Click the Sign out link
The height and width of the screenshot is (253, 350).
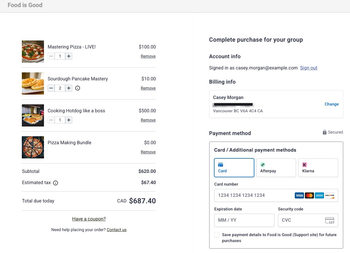(308, 68)
